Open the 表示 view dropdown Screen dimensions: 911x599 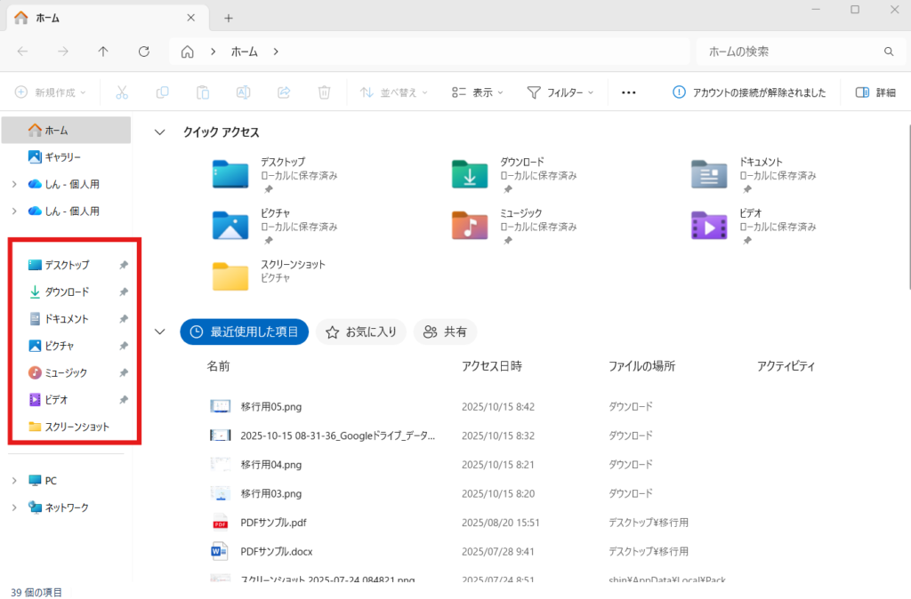[477, 92]
